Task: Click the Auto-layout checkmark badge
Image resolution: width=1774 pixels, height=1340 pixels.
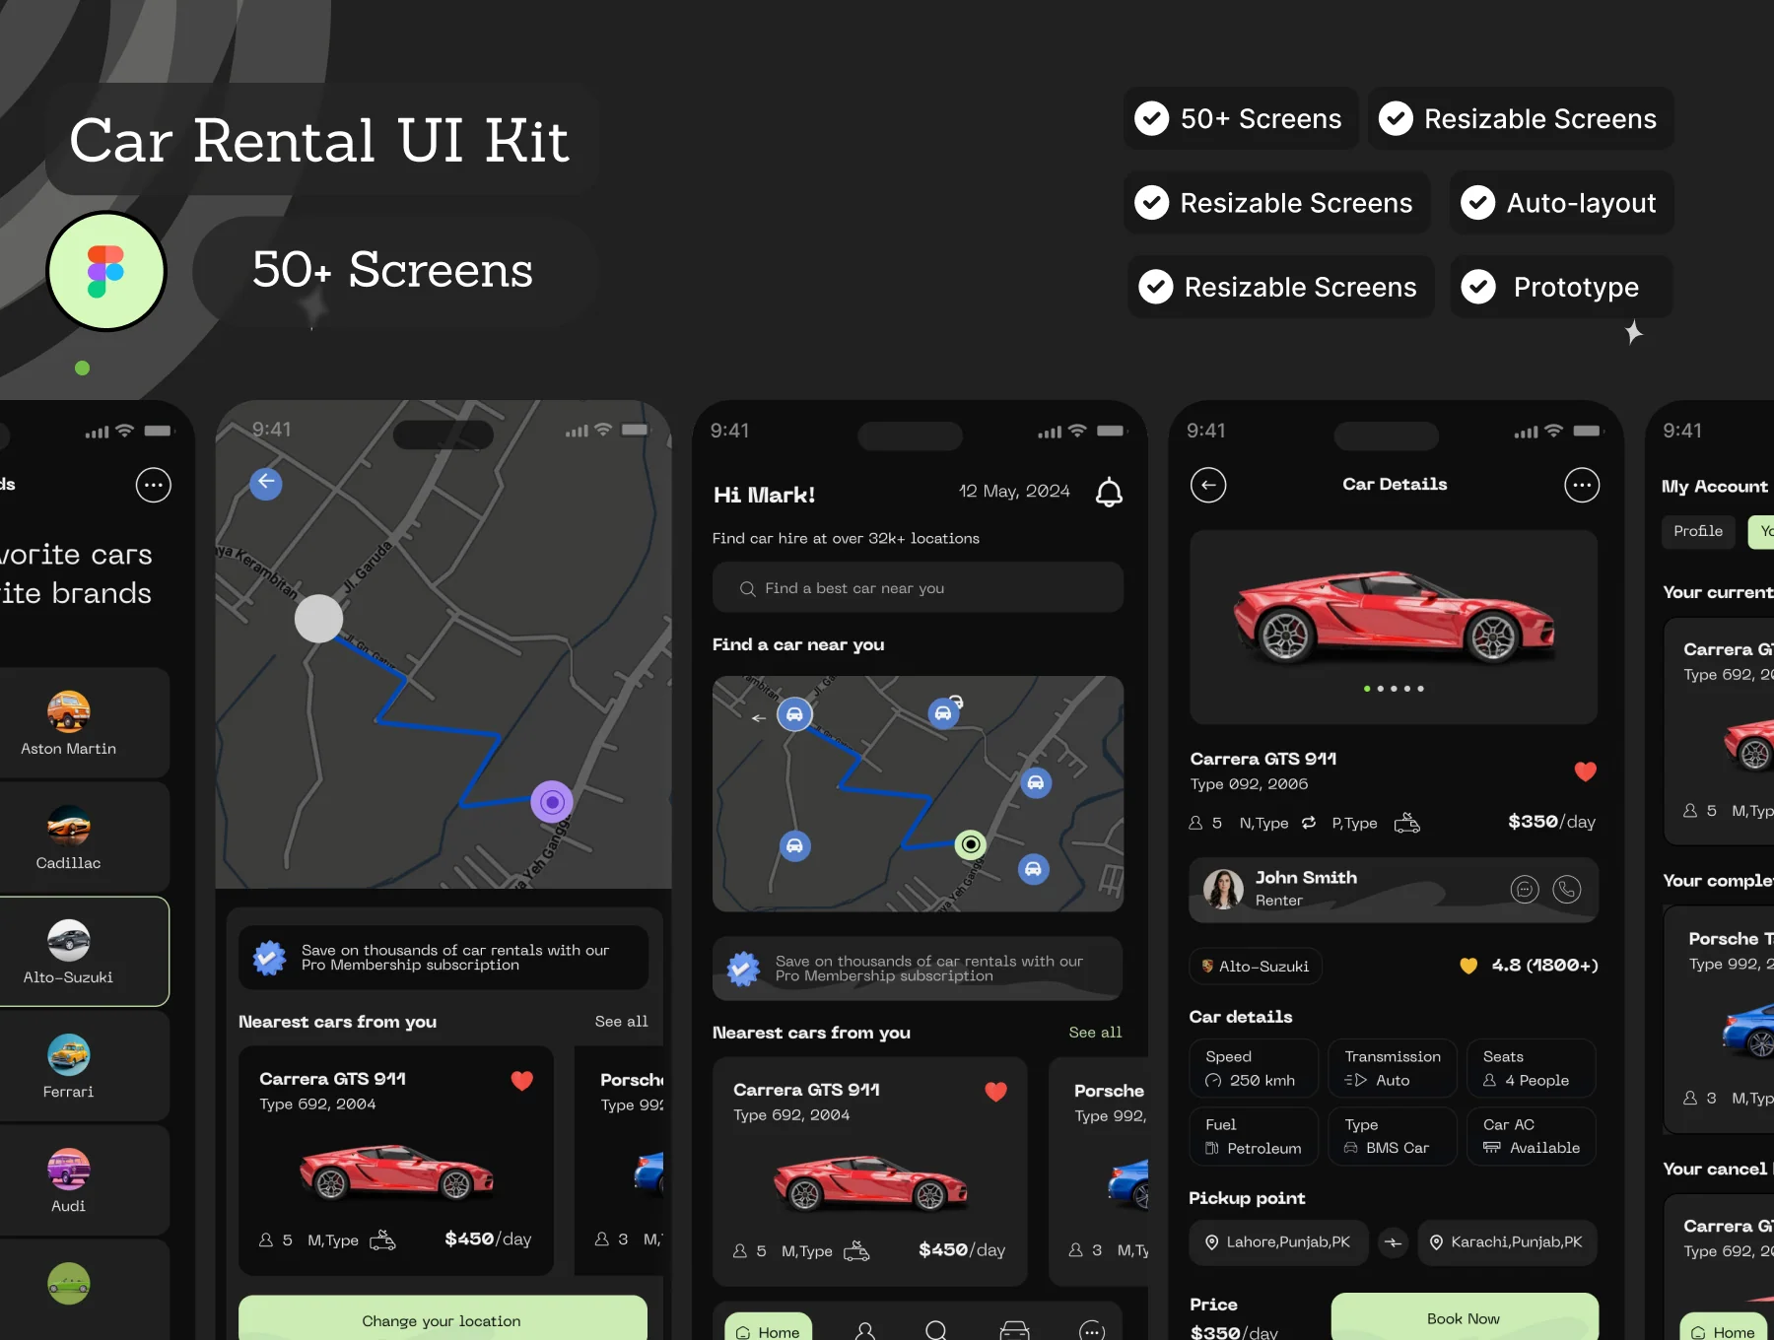Action: pyautogui.click(x=1561, y=203)
